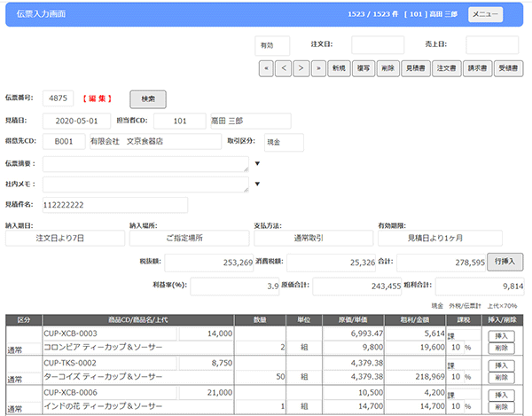Copy the slip using 複写 button
532x416 pixels.
pos(364,68)
